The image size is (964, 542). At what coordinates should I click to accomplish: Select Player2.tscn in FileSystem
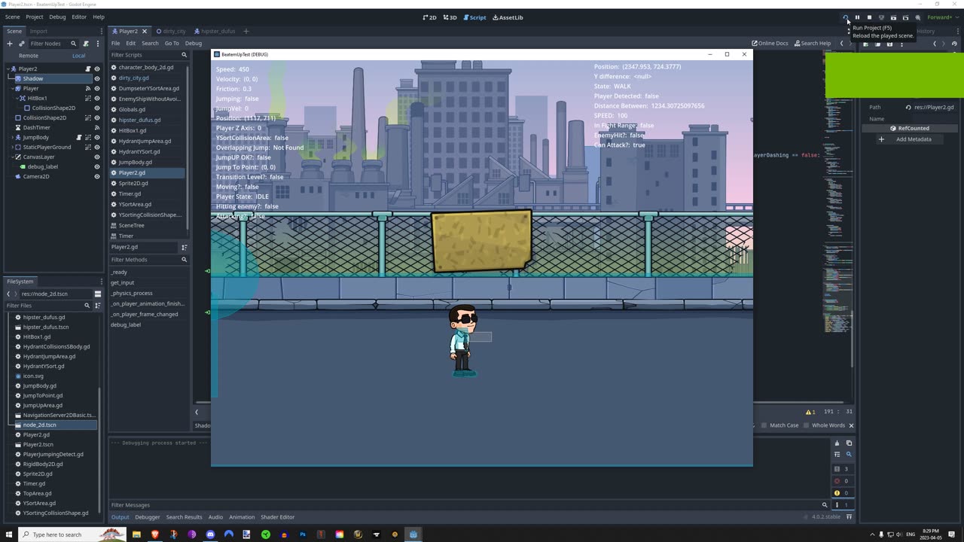pyautogui.click(x=38, y=444)
